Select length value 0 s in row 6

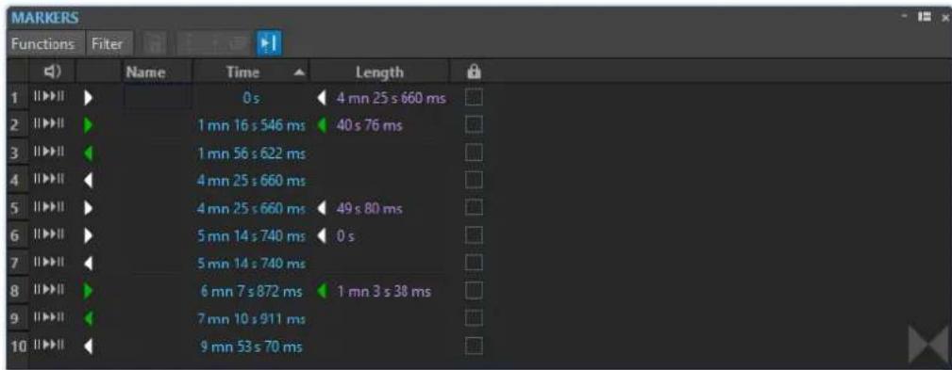(x=345, y=236)
